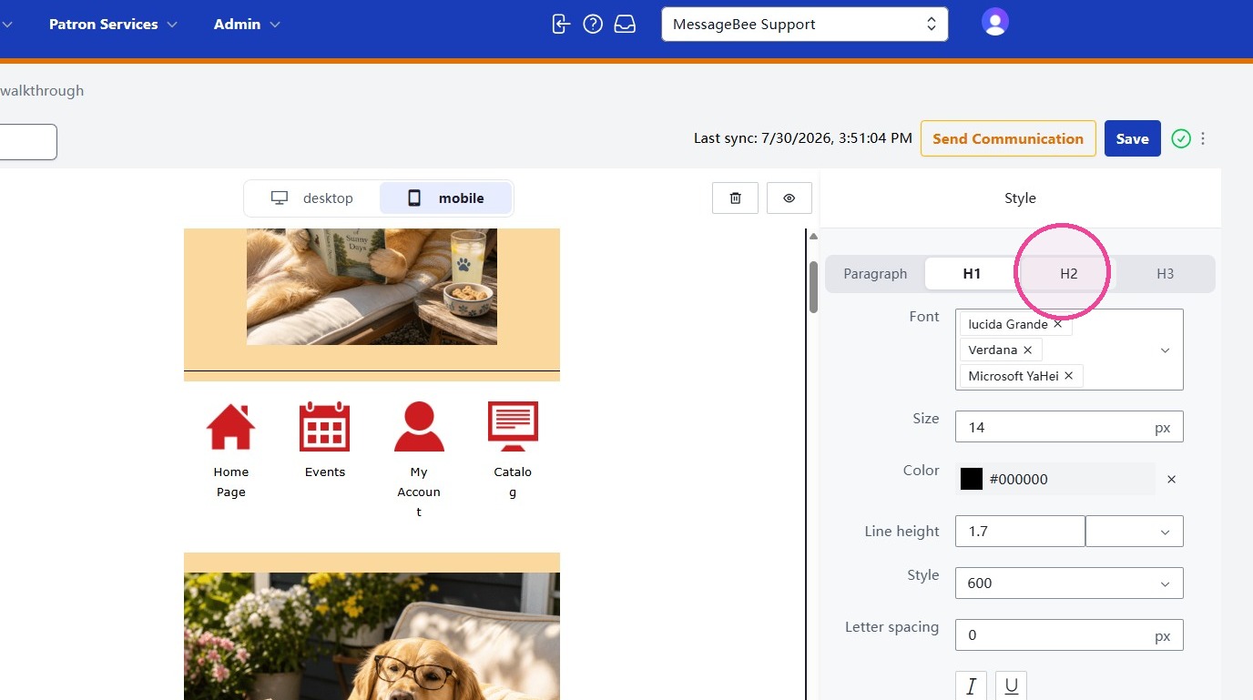Click the Send Communication button
Image resolution: width=1253 pixels, height=700 pixels.
tap(1008, 138)
